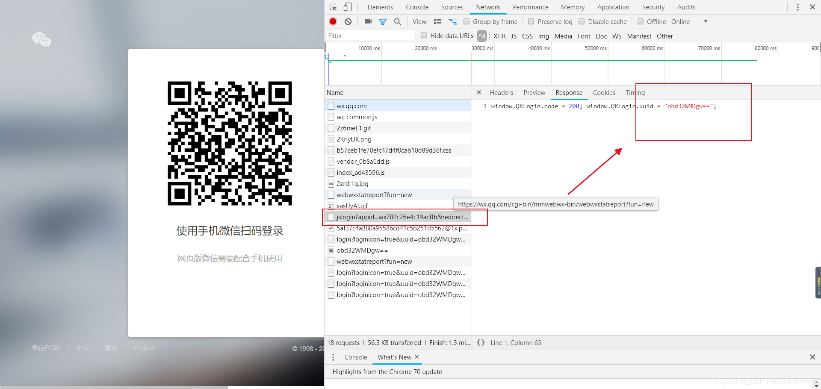The image size is (821, 389).
Task: Enable Group by frame checkbox
Action: click(x=467, y=21)
